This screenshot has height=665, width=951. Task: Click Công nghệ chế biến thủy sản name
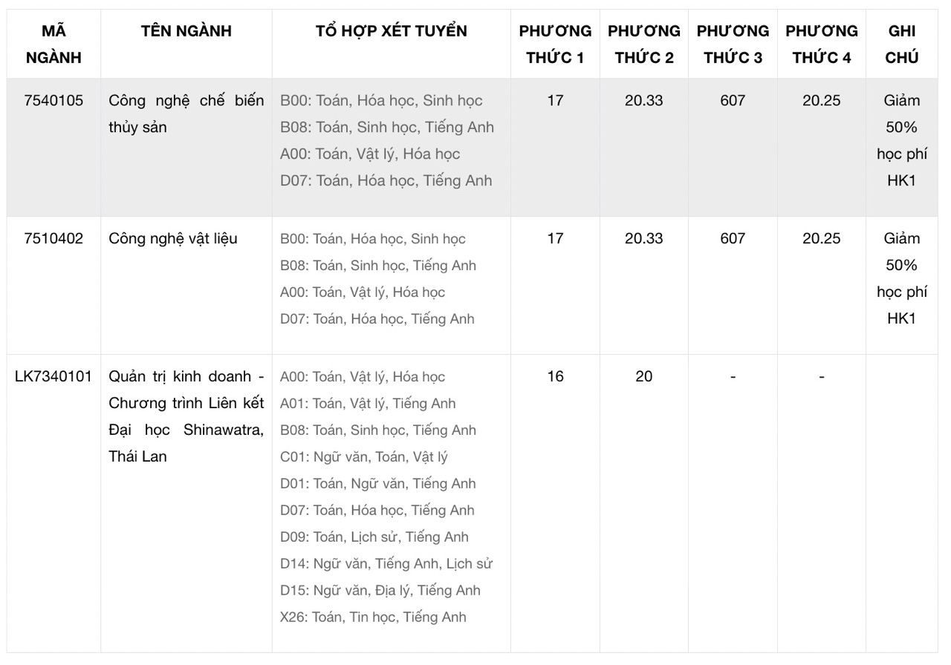pyautogui.click(x=186, y=114)
